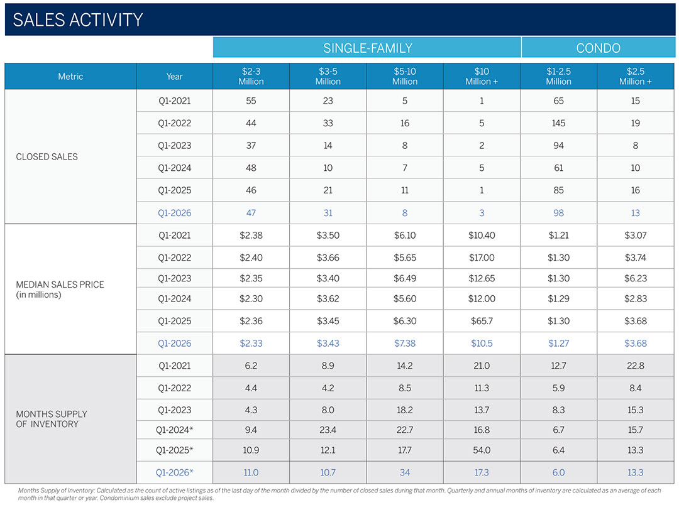Select the $2.5 Million + condo header
The height and width of the screenshot is (505, 679).
tap(635, 76)
